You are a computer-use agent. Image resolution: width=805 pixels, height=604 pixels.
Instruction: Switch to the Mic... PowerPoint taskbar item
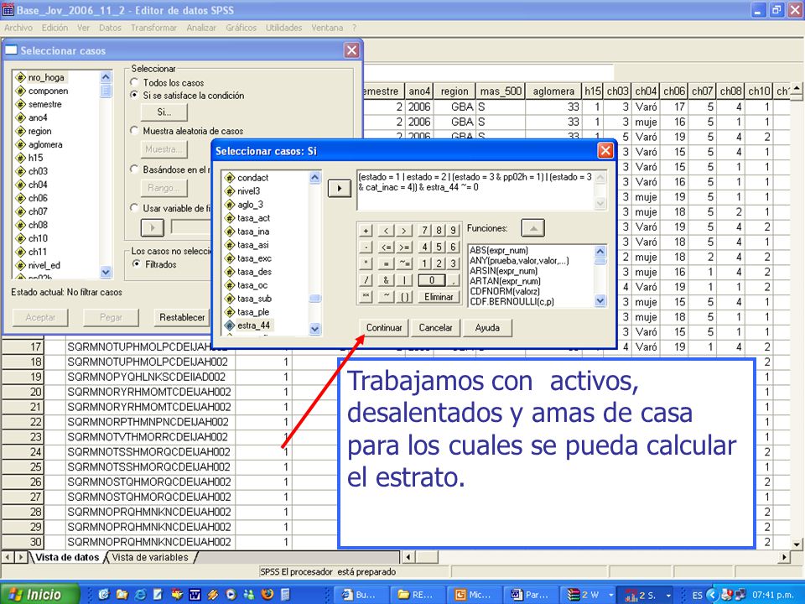[473, 595]
